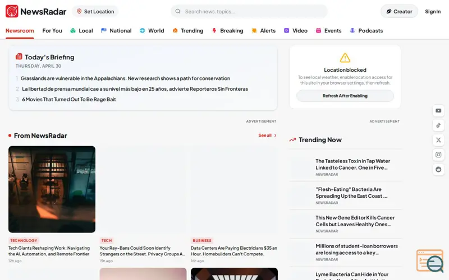Open Instagram from the social sidebar
The image size is (449, 280).
pos(438,155)
